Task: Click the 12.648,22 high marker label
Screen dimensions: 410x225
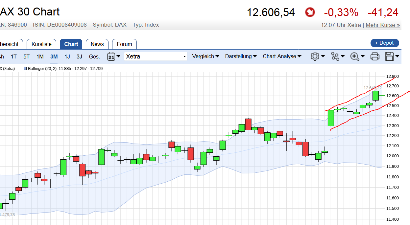Action: 373,88
